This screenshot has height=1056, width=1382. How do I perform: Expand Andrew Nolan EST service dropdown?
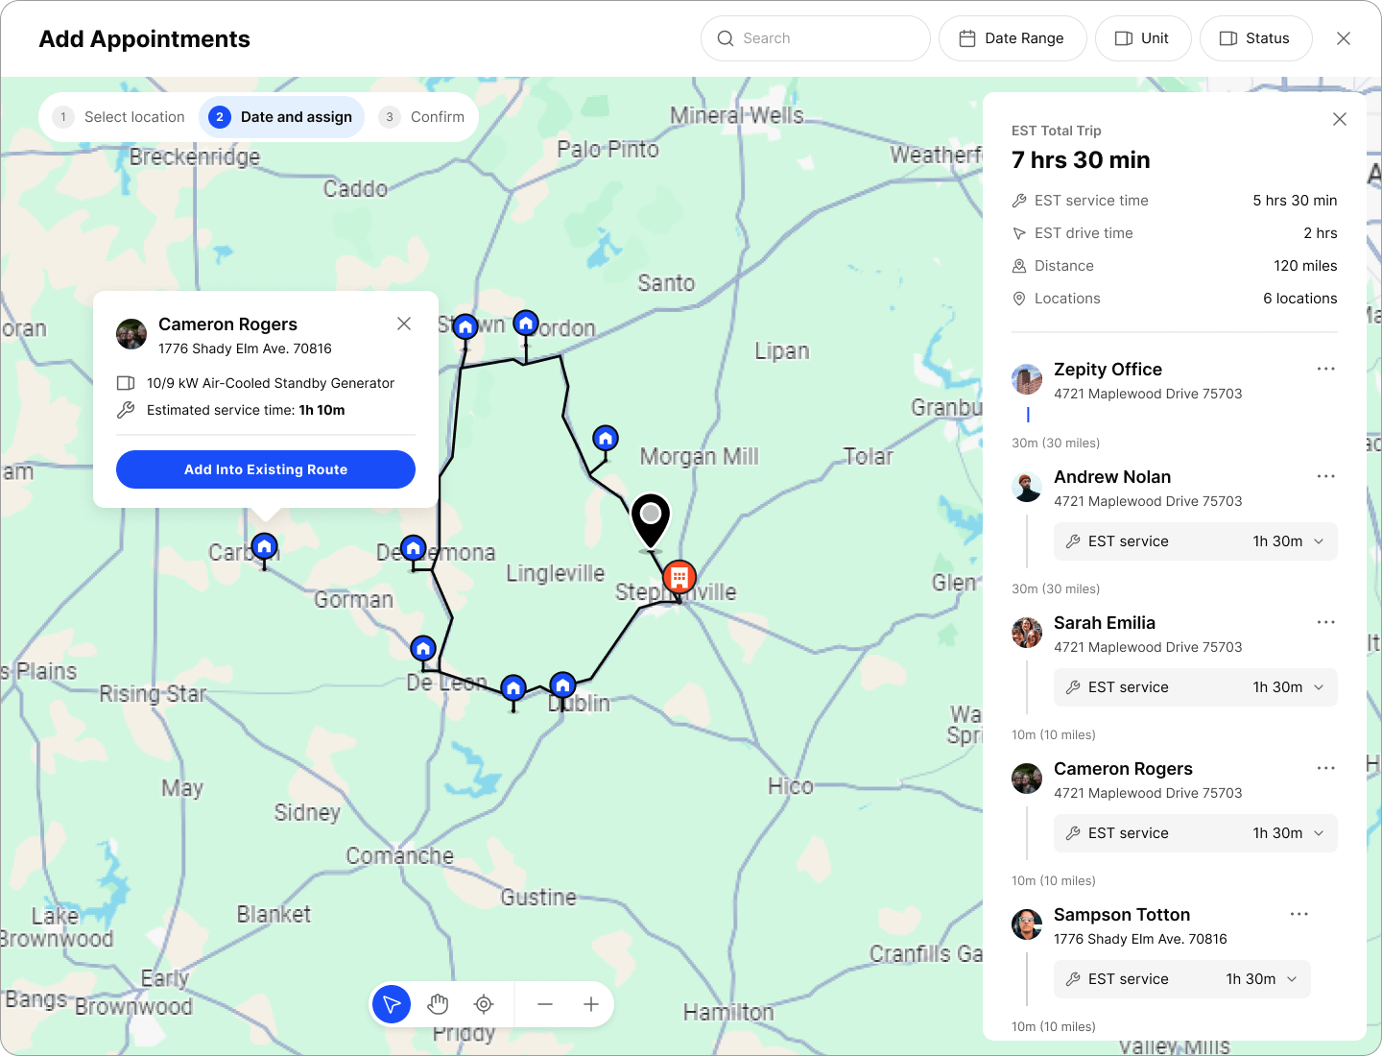1319,541
